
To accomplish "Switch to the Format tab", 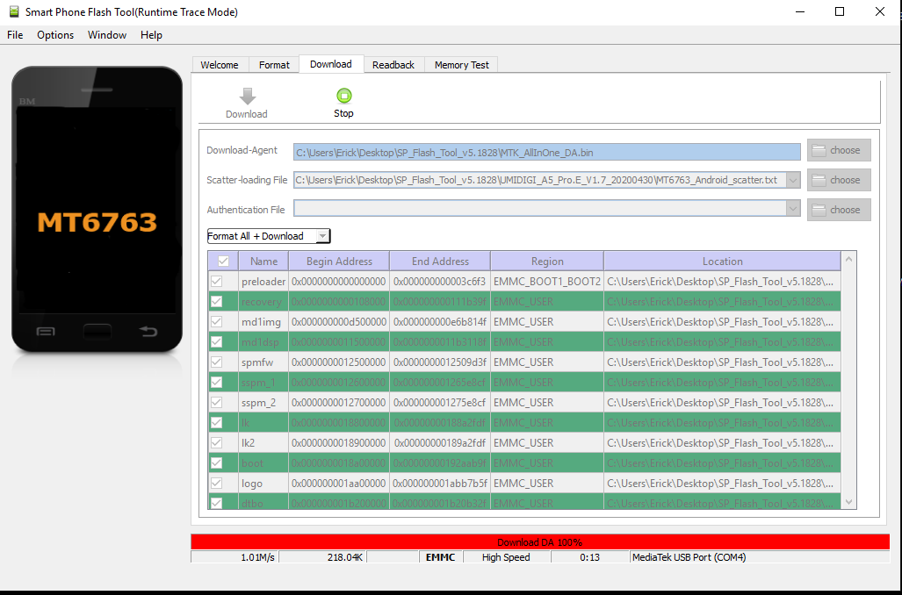I will pyautogui.click(x=274, y=65).
